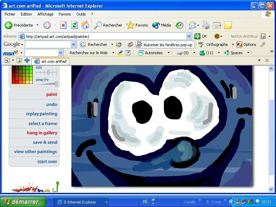Click the Print icon
The image size is (276, 207).
[x=206, y=25]
